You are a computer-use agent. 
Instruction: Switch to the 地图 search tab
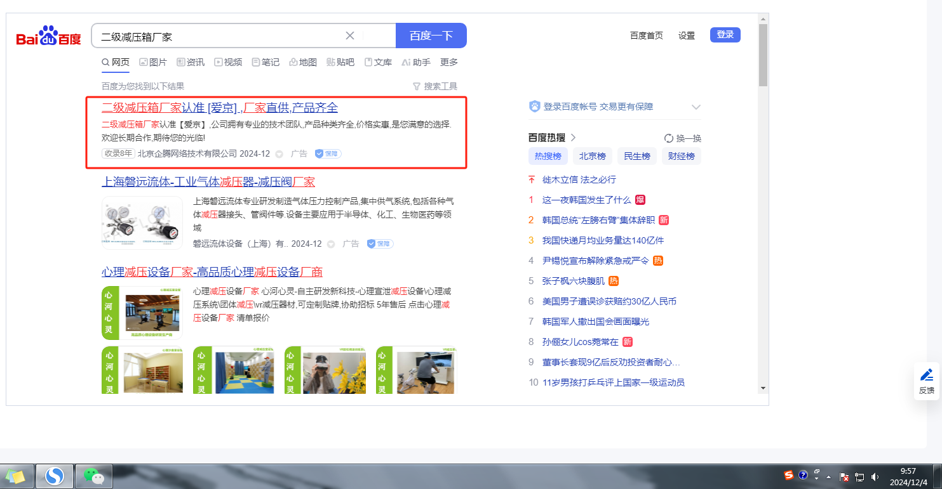[x=303, y=62]
